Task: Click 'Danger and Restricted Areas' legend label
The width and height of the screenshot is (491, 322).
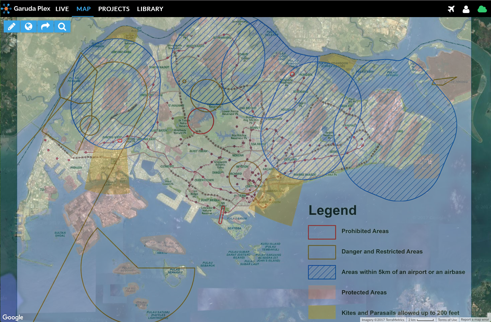Action: 382,252
